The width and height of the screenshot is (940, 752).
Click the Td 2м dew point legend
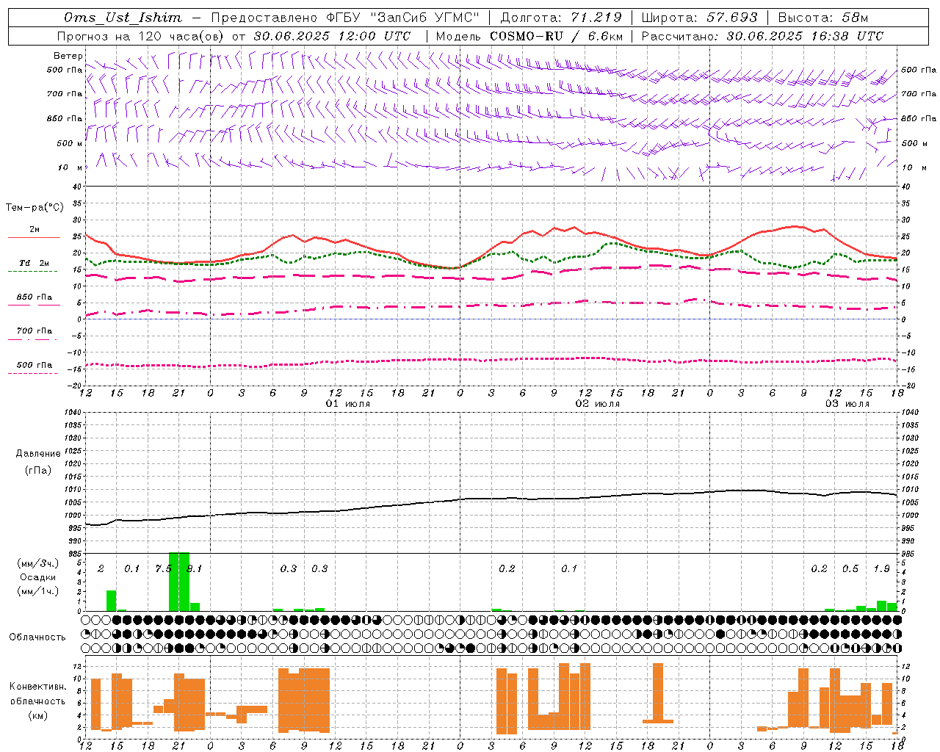tap(34, 263)
